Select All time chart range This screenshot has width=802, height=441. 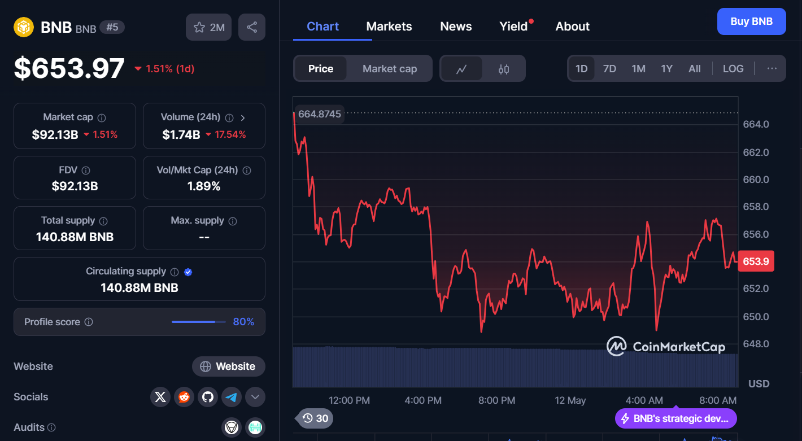[x=695, y=69]
